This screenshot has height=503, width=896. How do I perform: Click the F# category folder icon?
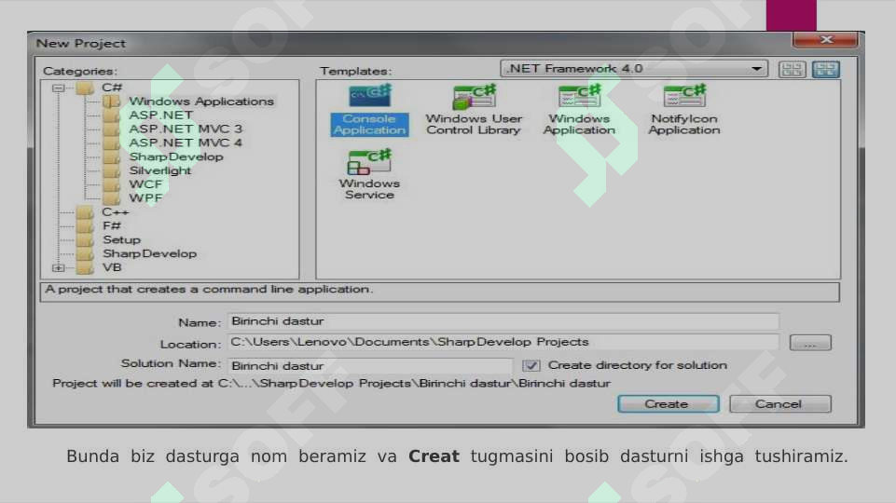(85, 226)
